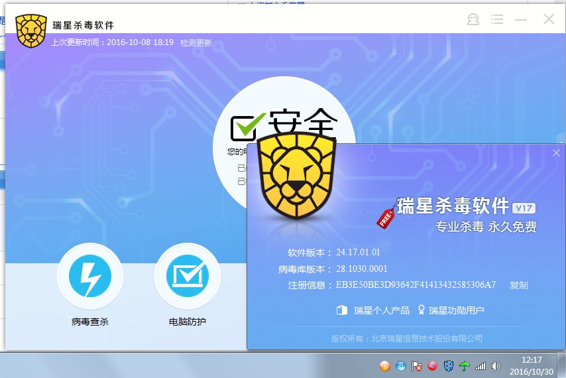Viewport: 566px width, 378px height.
Task: Select virus database version 28.1030.0001
Action: click(361, 269)
